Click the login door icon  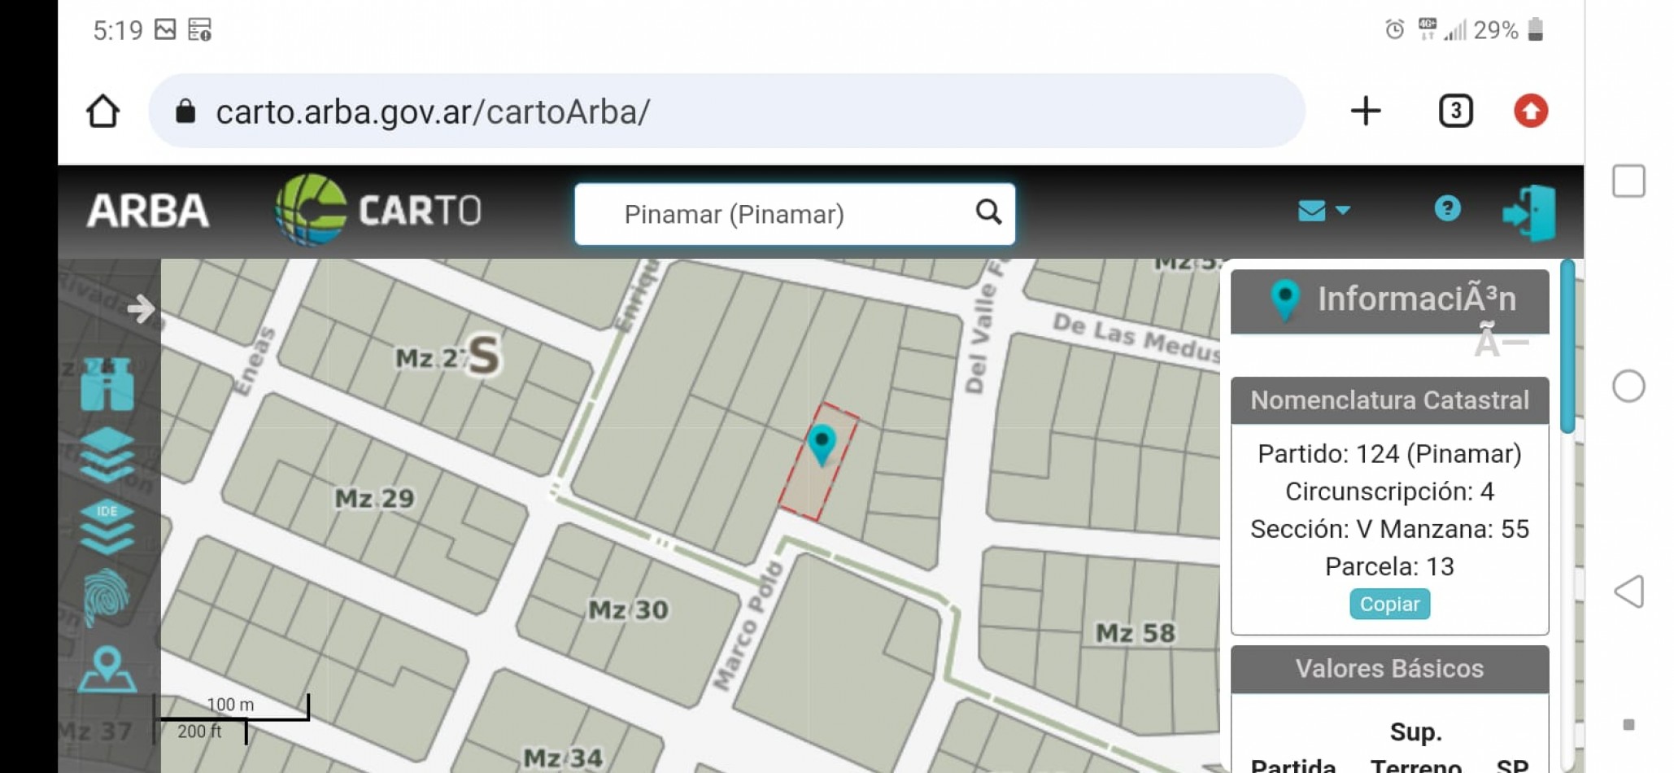(x=1529, y=212)
